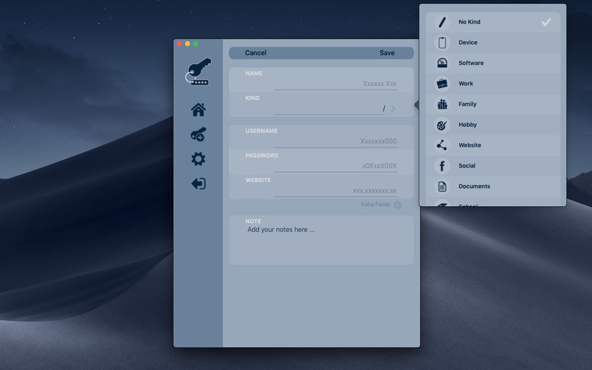
Task: Expand the Kind chevron selector
Action: pos(393,109)
